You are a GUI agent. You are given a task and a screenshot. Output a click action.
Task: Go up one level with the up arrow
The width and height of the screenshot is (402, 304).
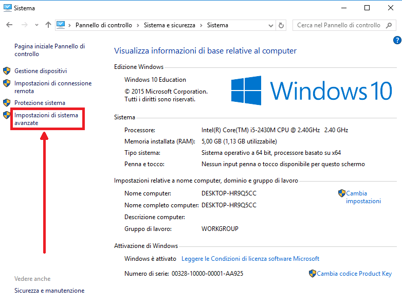[x=48, y=25]
